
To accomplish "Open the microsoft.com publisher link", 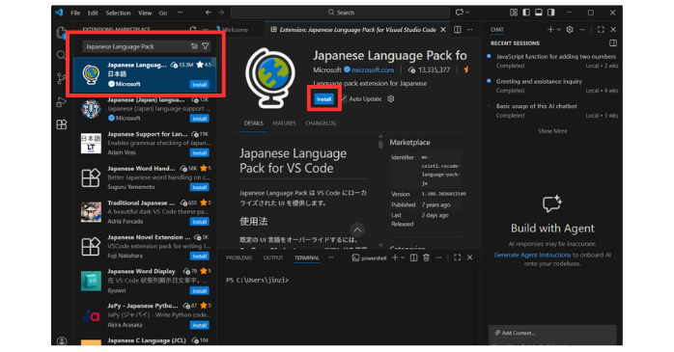I will pos(373,69).
